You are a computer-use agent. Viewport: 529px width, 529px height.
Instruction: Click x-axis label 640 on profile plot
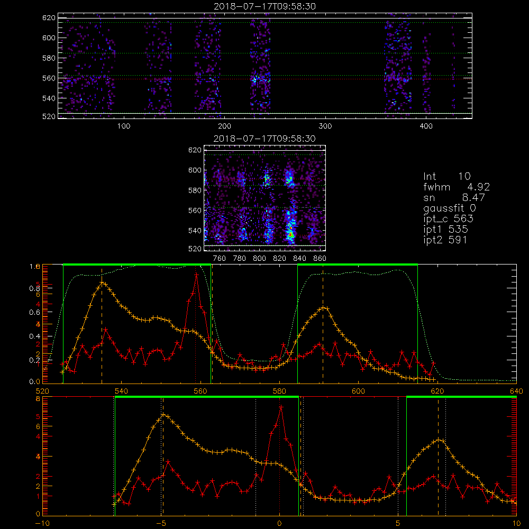(x=516, y=391)
